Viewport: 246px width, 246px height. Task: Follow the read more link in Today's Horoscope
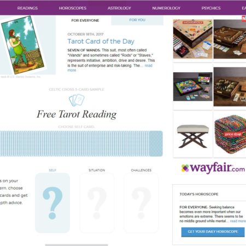[x=238, y=221]
